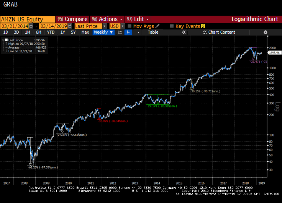The image size is (282, 203).
Task: Edit moving averages with pencil icon
Action: 157,26
